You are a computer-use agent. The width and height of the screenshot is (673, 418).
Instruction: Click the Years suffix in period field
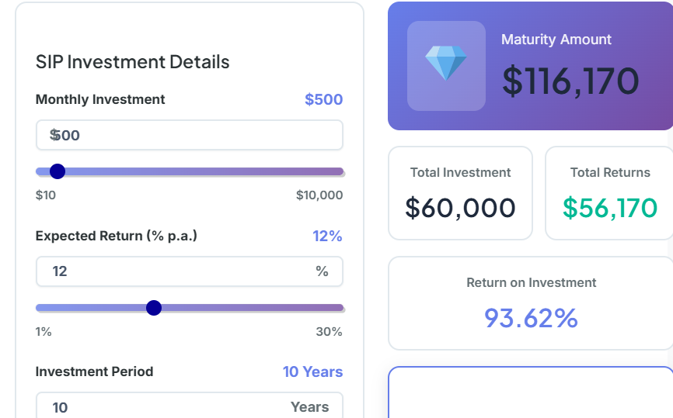click(309, 406)
